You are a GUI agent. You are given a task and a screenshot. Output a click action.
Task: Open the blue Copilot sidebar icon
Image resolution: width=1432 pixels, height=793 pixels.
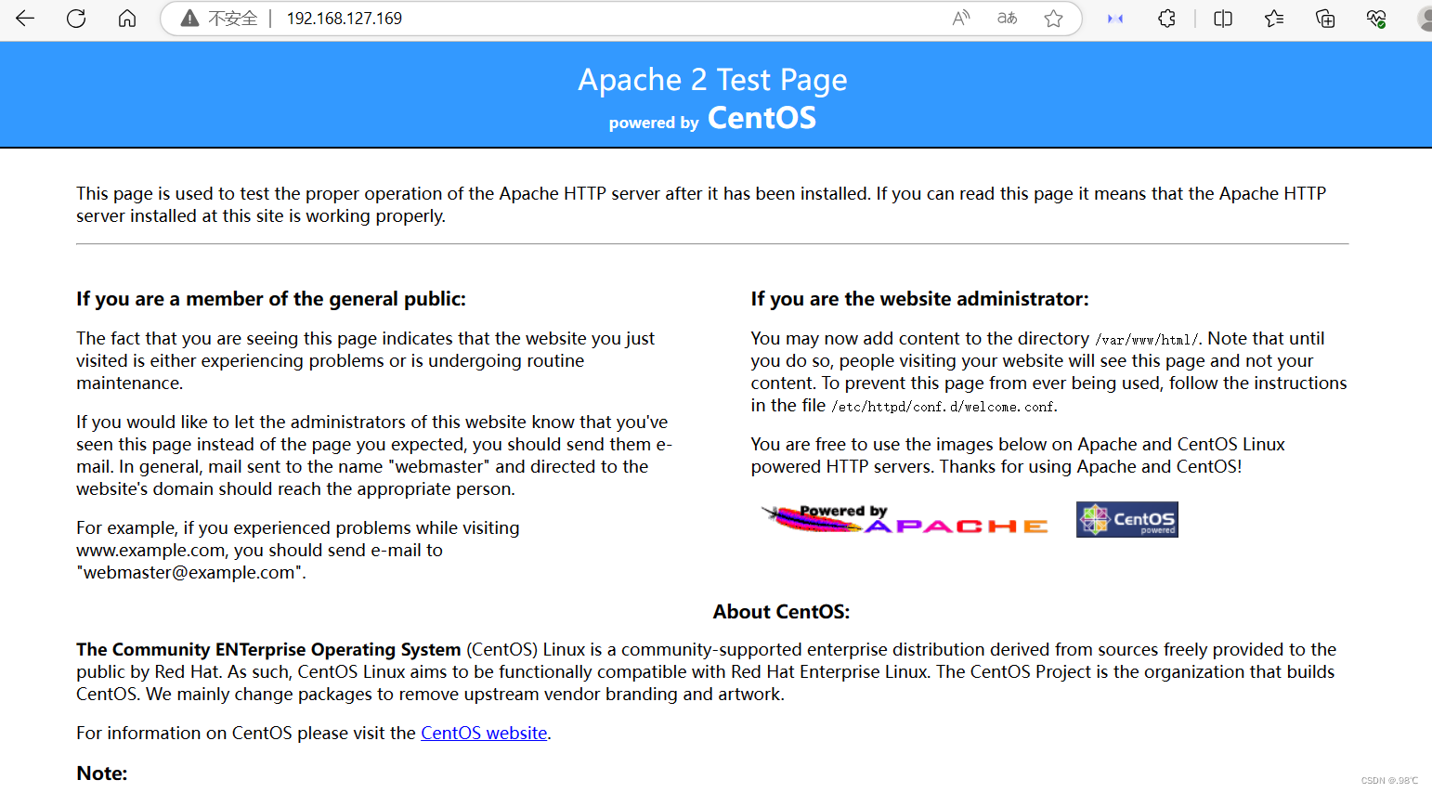click(1115, 19)
